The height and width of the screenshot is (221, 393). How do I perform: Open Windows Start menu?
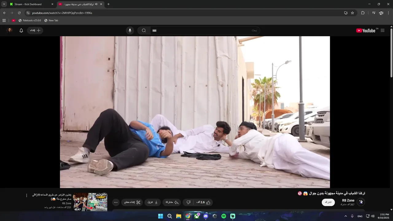point(161,216)
